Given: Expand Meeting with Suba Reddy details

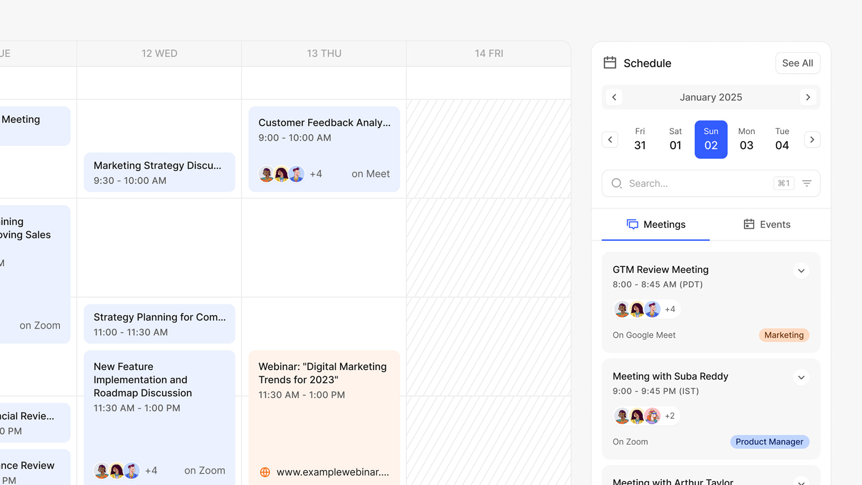Looking at the screenshot, I should [801, 378].
